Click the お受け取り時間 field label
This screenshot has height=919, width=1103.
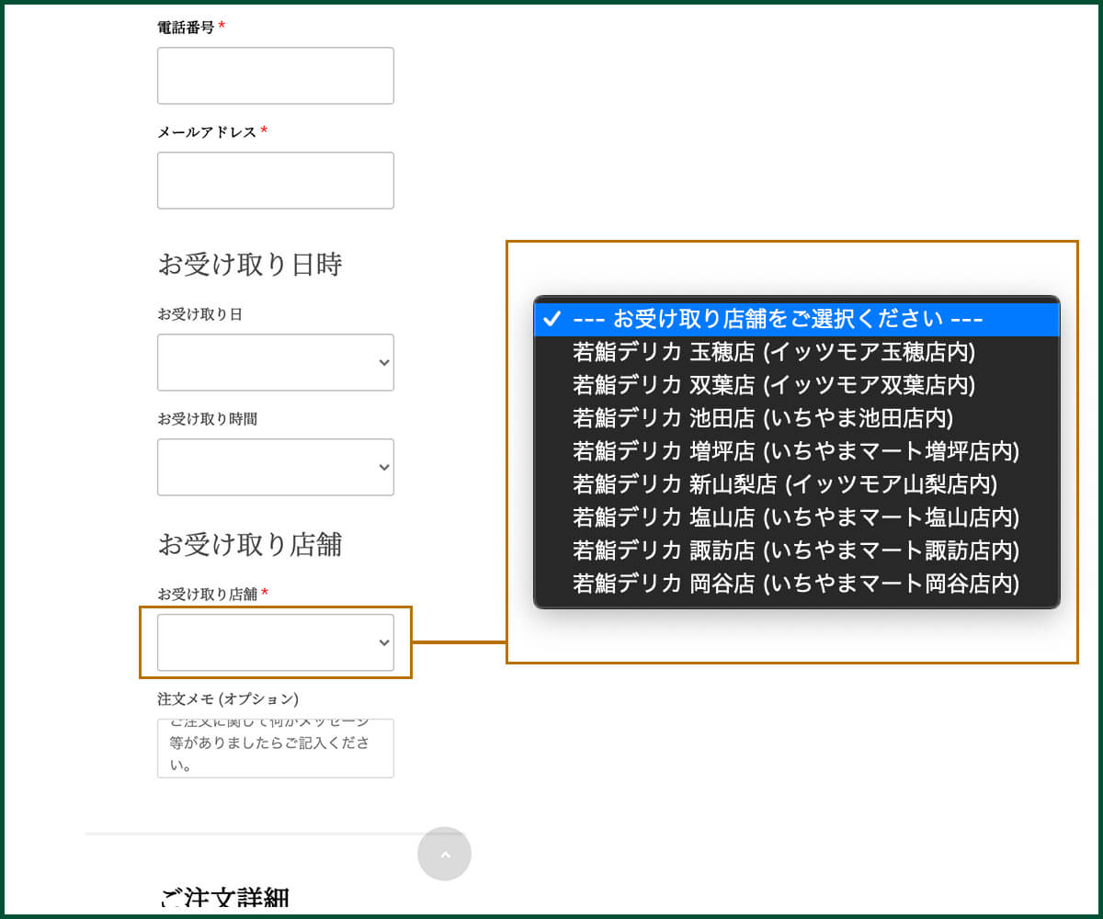207,419
